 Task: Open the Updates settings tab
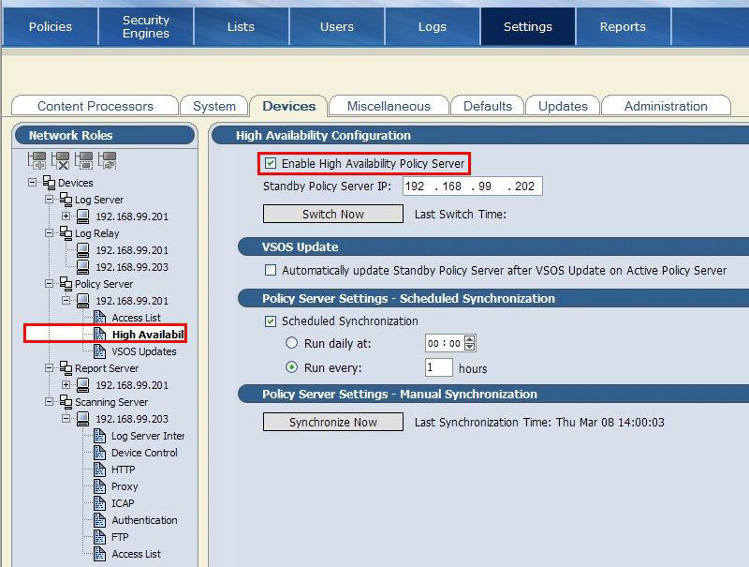click(x=563, y=106)
